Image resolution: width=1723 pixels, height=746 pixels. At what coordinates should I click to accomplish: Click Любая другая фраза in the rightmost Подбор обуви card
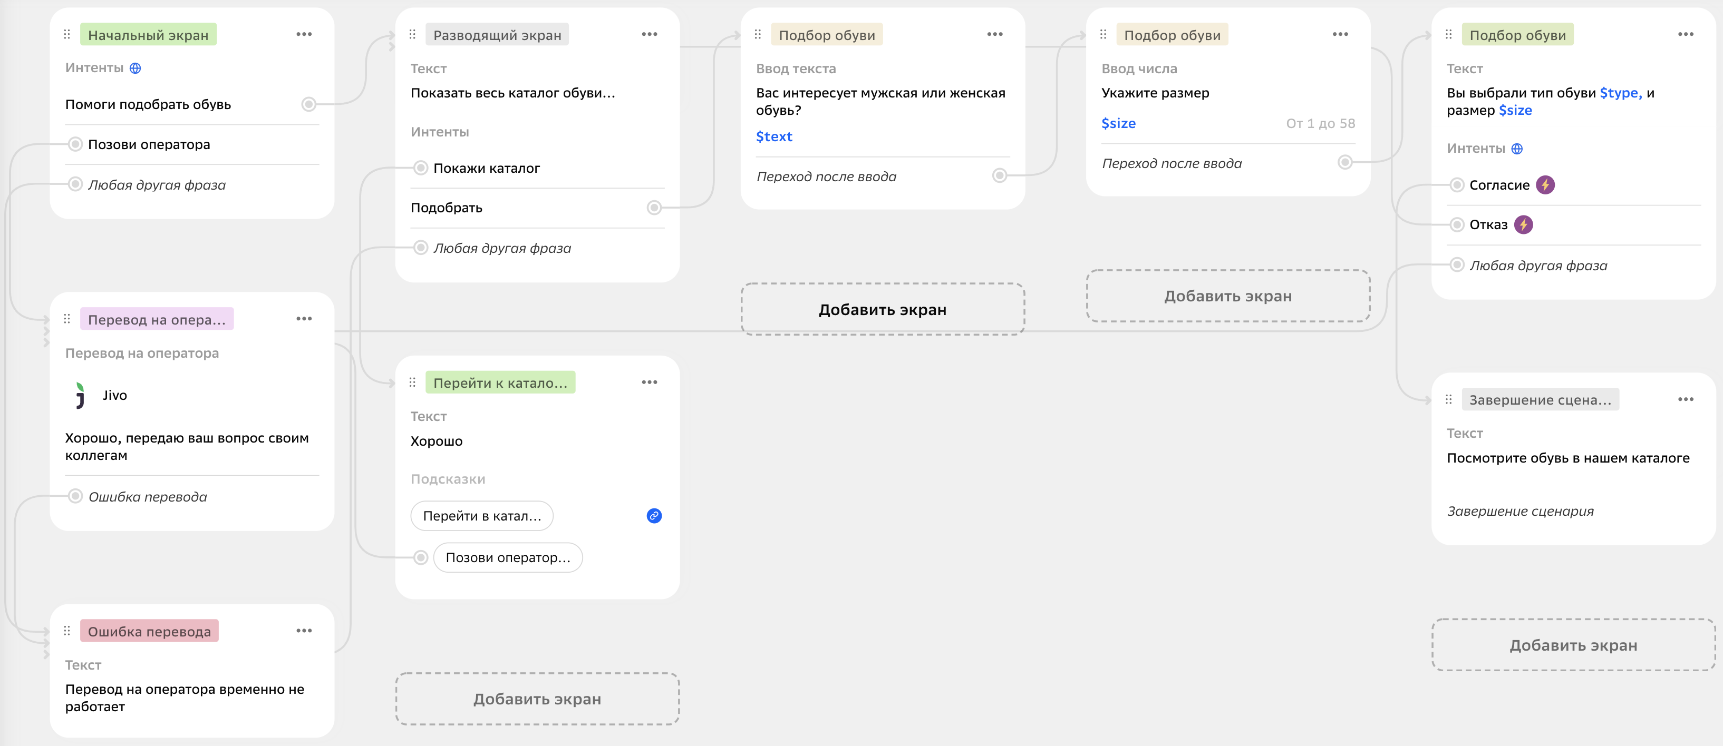tap(1538, 266)
